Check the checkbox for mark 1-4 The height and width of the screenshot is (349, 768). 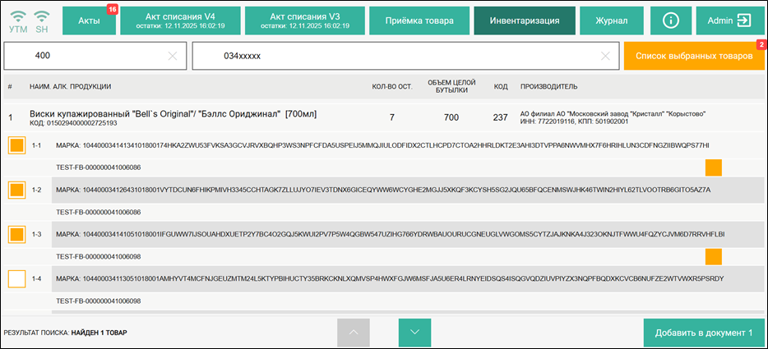(x=16, y=278)
